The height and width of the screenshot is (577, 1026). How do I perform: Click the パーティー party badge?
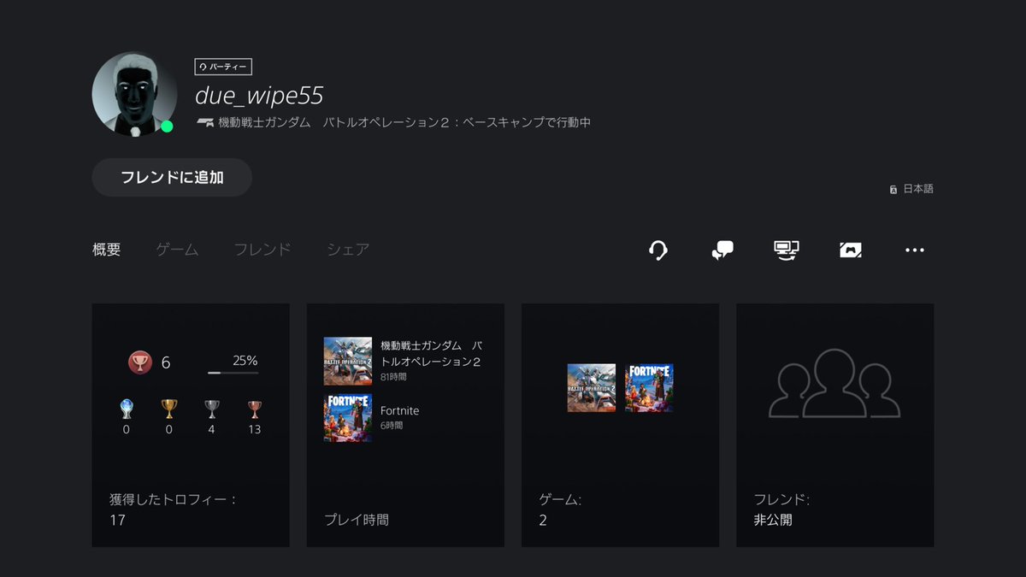pyautogui.click(x=223, y=67)
